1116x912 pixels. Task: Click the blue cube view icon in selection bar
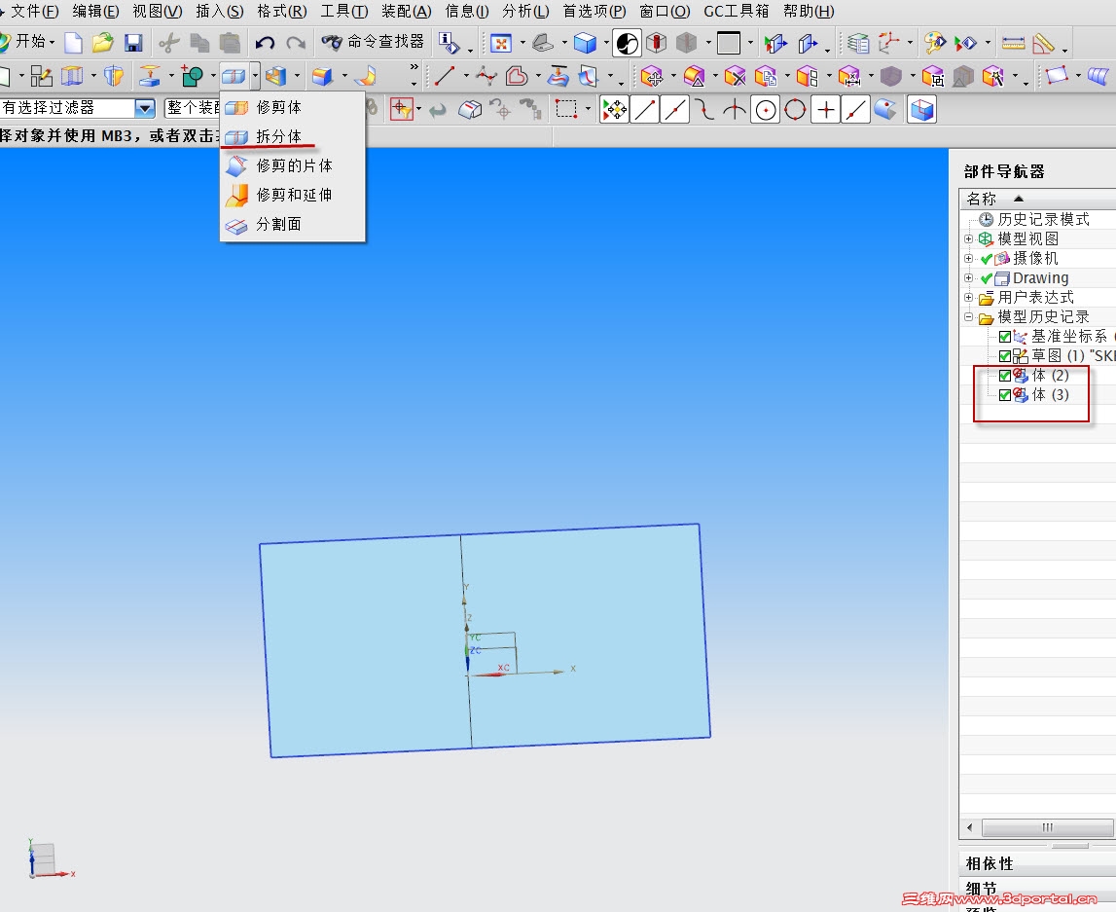point(921,110)
